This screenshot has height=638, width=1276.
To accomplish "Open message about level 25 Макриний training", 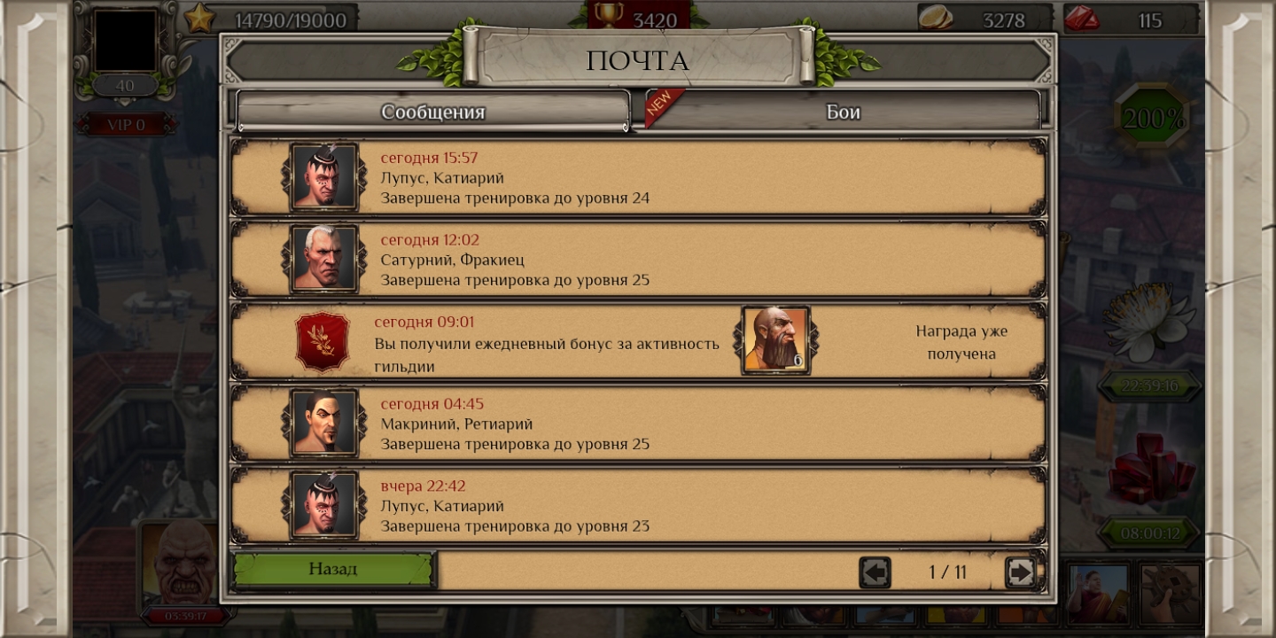I will pyautogui.click(x=638, y=424).
